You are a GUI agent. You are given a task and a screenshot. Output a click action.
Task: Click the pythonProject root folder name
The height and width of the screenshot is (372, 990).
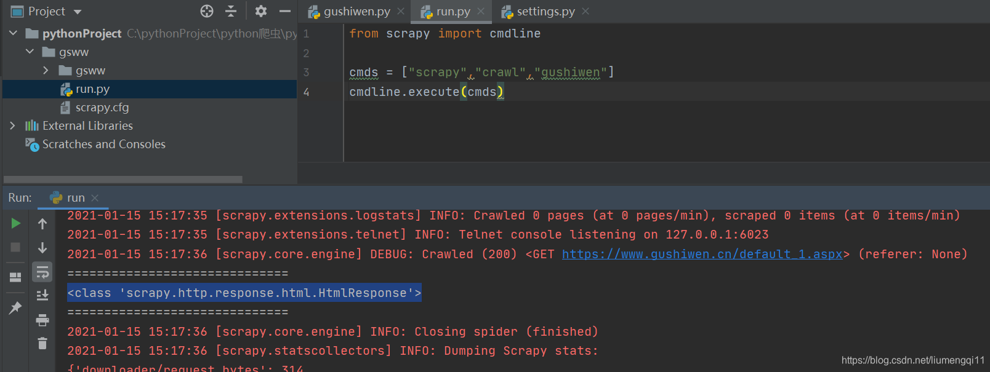82,33
